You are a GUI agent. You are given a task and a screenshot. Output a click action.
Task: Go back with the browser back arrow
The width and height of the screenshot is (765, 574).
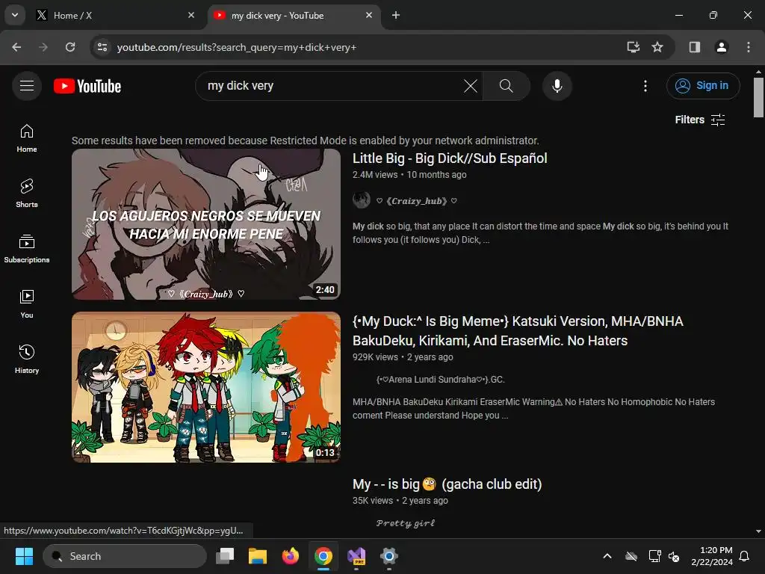click(x=16, y=47)
